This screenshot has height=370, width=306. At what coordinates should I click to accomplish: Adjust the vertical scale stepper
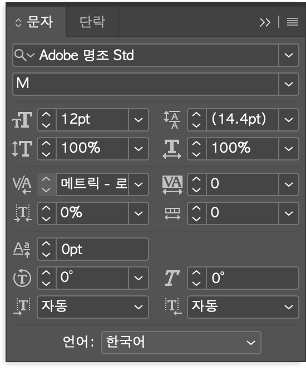coord(46,149)
